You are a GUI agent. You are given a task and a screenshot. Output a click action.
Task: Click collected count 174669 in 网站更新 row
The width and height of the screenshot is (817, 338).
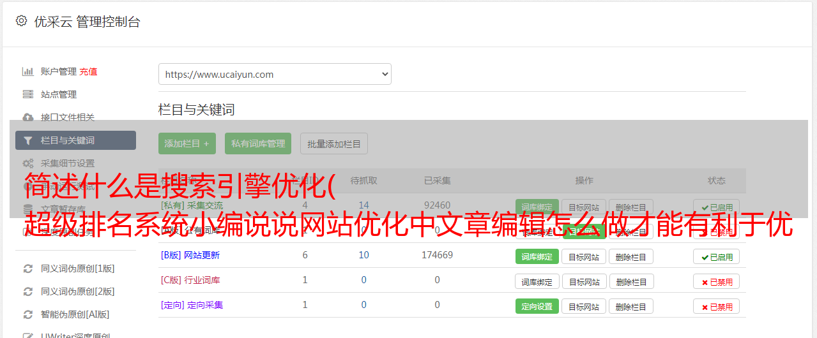pos(438,255)
